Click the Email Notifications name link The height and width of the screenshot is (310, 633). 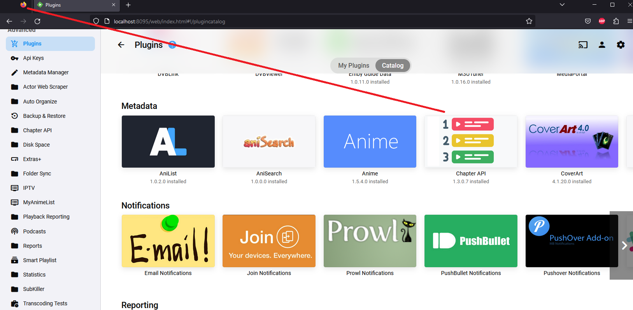(x=168, y=273)
